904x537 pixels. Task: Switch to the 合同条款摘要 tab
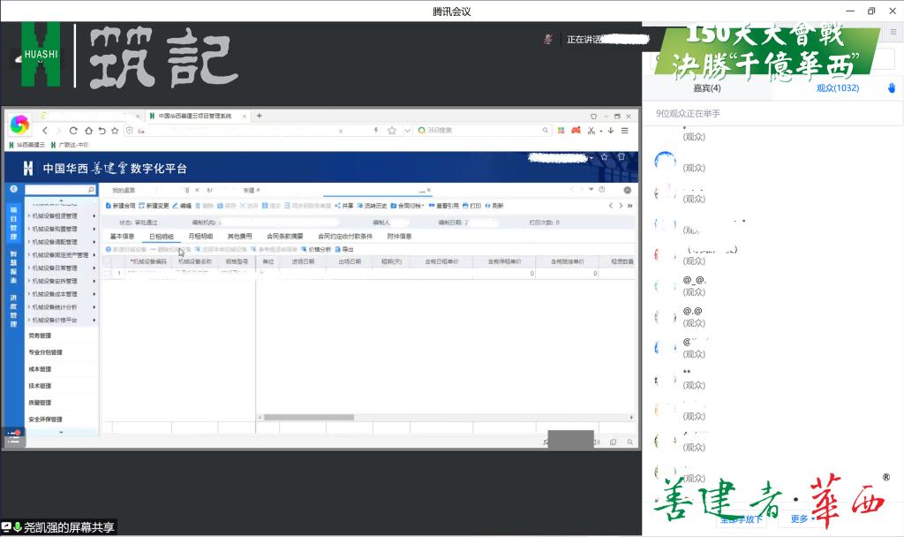pos(284,237)
